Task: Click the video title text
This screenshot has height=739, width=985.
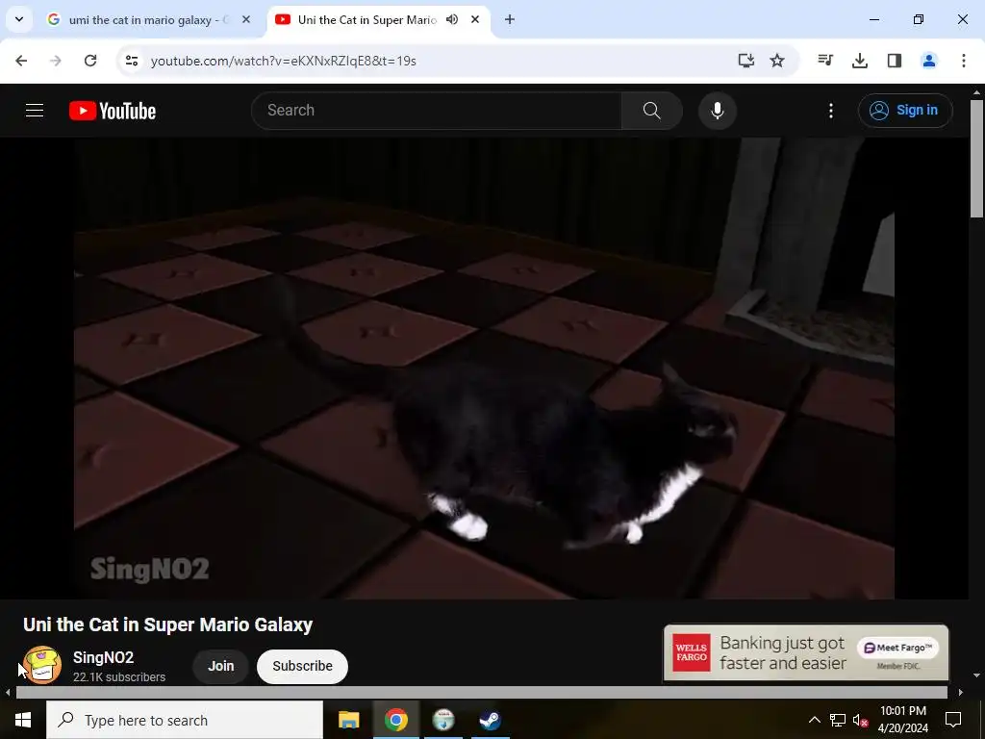Action: pyautogui.click(x=167, y=624)
